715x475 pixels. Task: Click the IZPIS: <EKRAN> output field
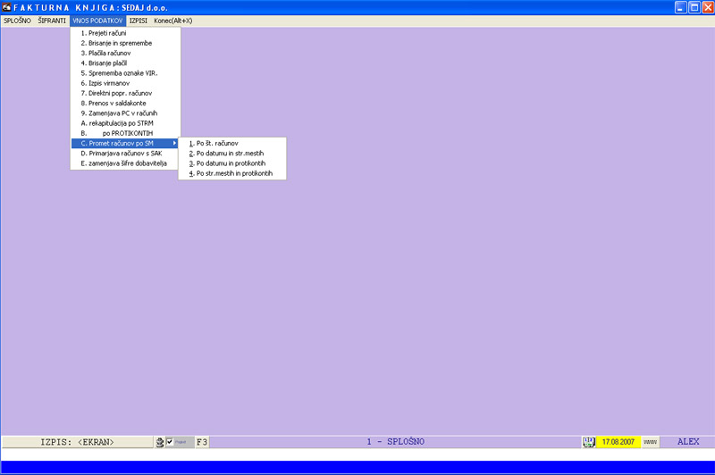(77, 442)
